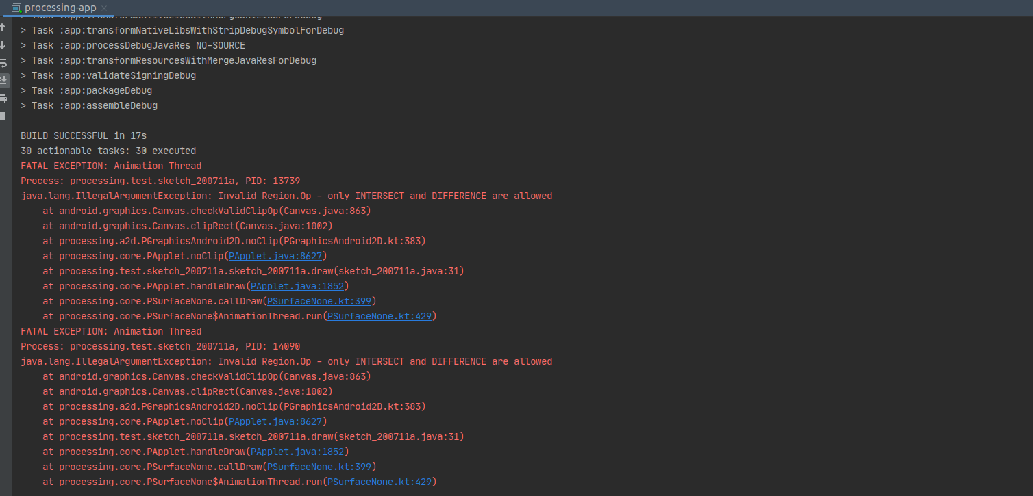Clear console output with trash icon
Screen dimensions: 1033x496
coord(4,116)
